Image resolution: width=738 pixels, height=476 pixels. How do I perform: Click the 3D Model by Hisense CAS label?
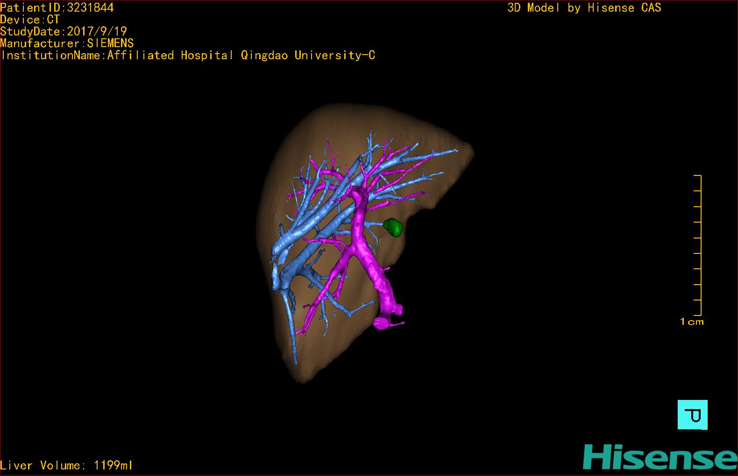pos(584,8)
